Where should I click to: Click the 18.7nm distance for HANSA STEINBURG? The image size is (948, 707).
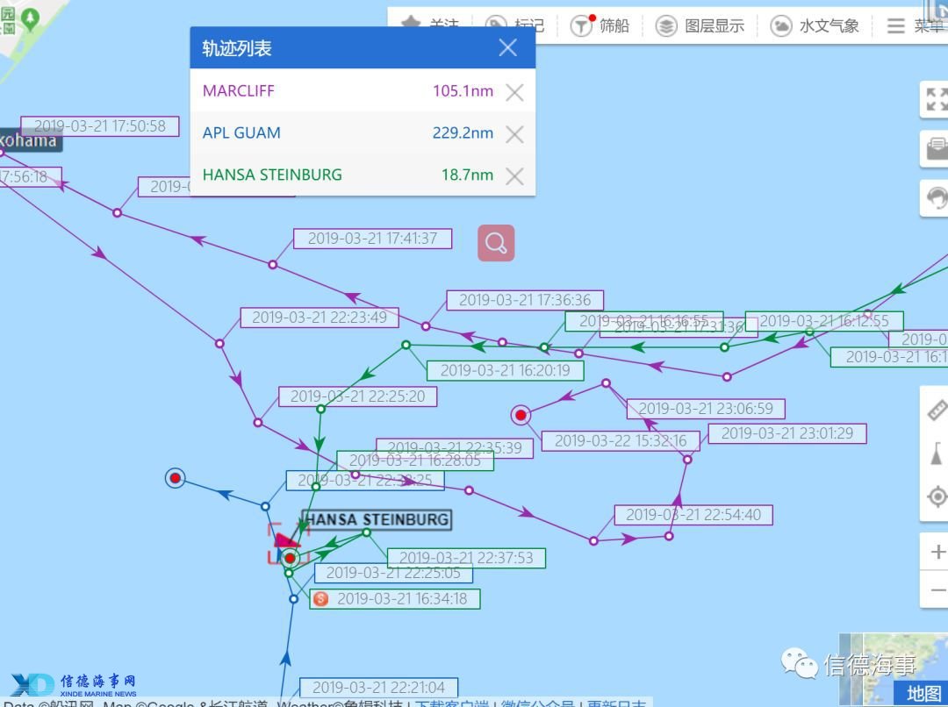(467, 175)
